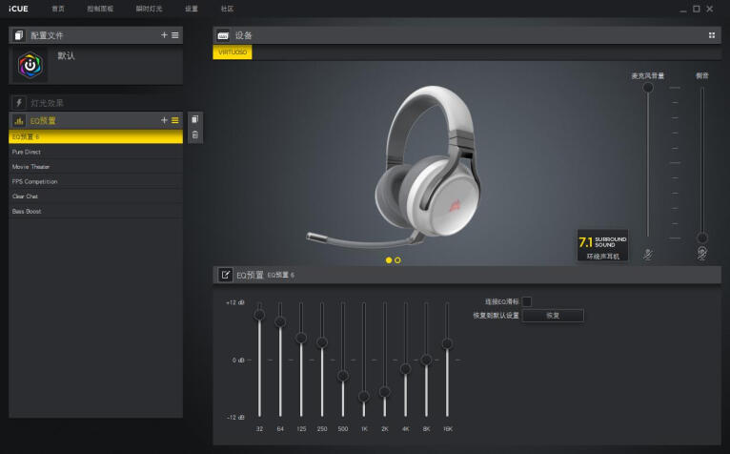Screen dimensions: 730x454
Task: Expand the 灯光效果 section
Action: pyautogui.click(x=95, y=102)
